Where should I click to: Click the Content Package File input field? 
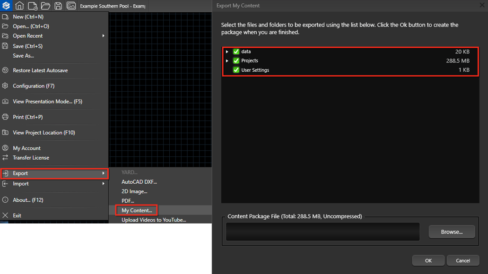pyautogui.click(x=322, y=231)
